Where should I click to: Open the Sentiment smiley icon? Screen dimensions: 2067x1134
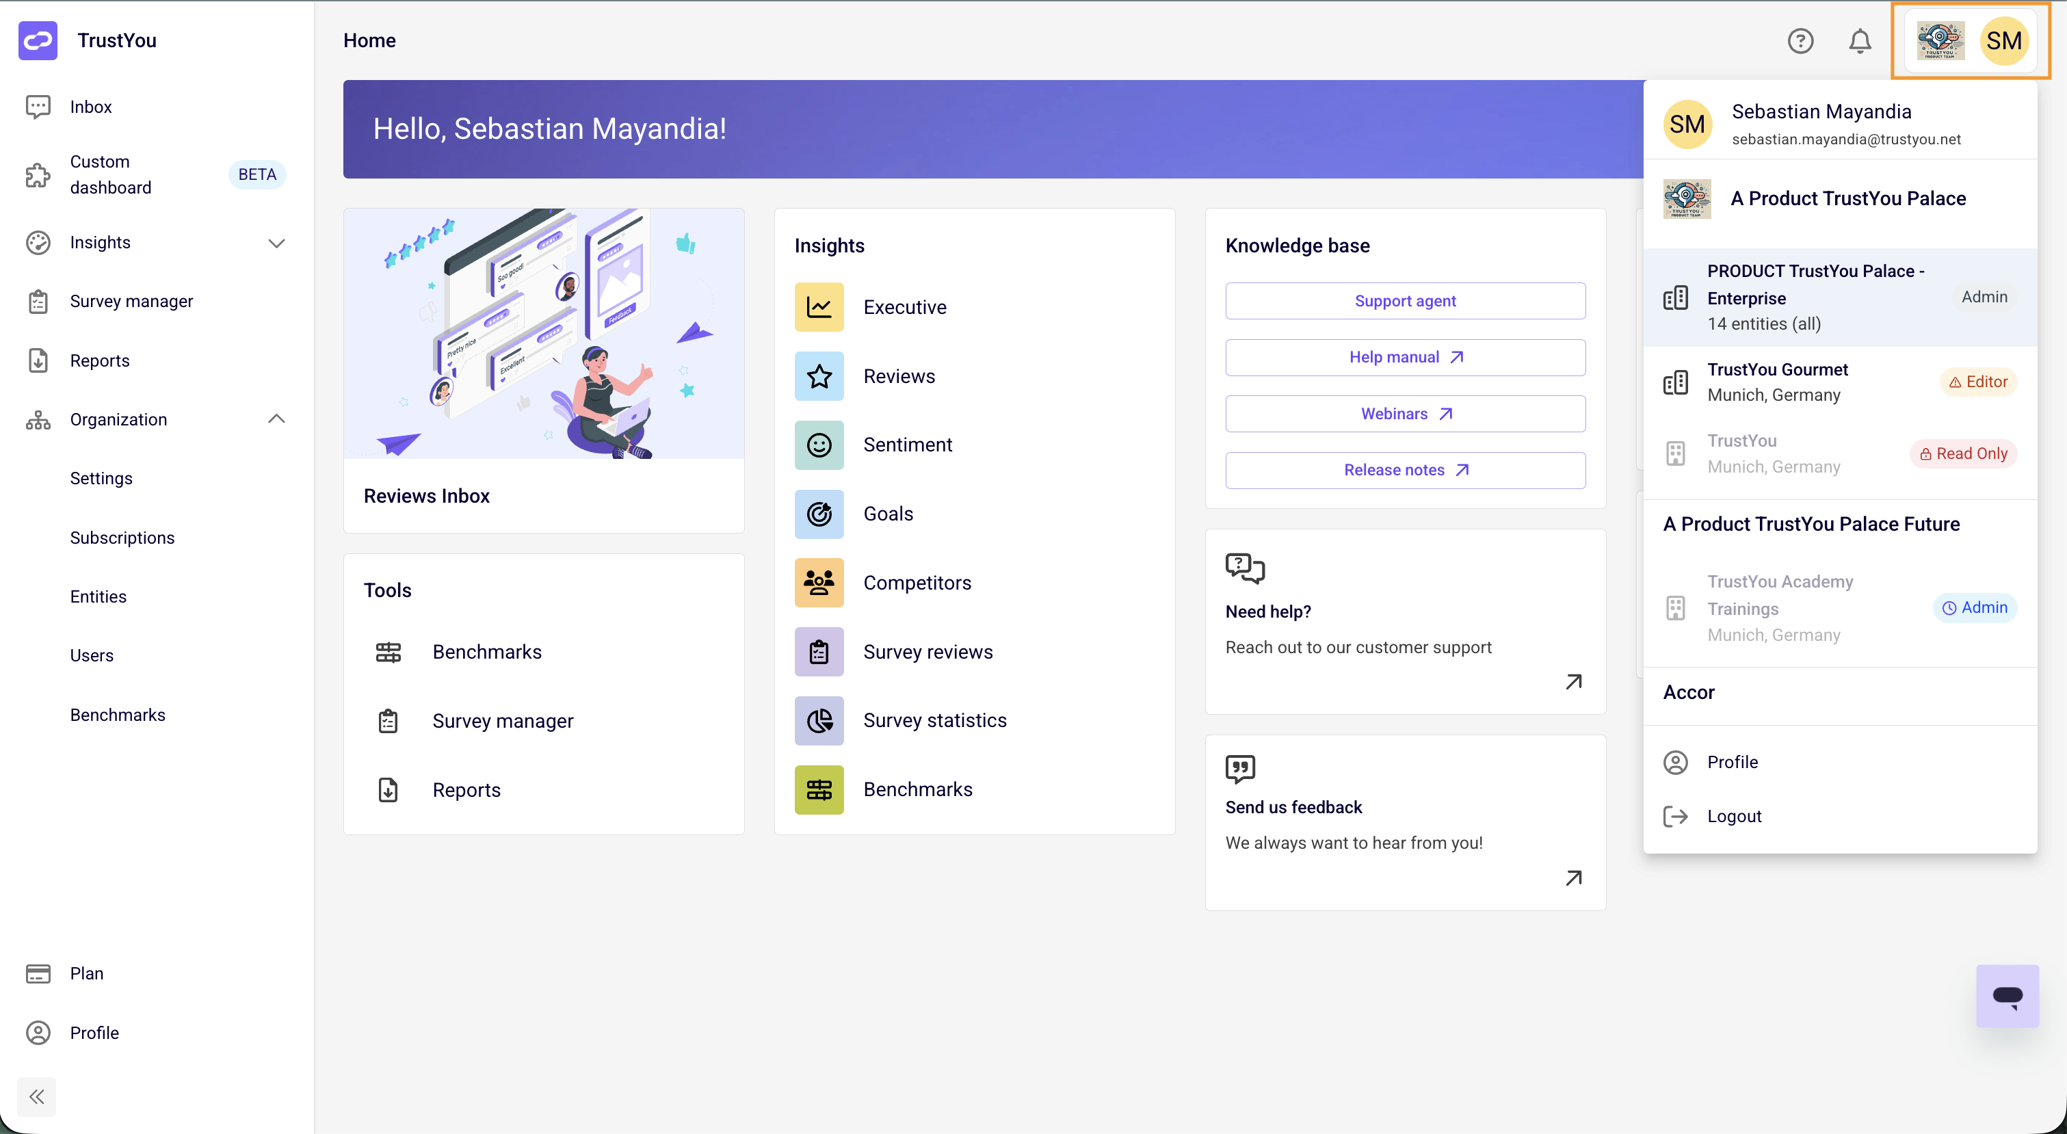pyautogui.click(x=819, y=445)
